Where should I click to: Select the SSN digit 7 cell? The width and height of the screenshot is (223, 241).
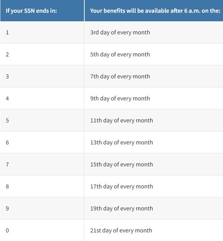tap(42, 164)
